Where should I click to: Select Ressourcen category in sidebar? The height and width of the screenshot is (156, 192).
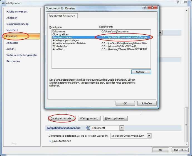coord(13,61)
